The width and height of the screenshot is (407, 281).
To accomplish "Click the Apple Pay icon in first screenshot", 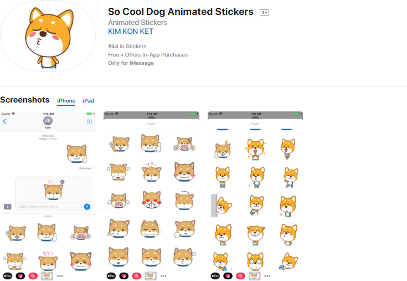I will 8,275.
